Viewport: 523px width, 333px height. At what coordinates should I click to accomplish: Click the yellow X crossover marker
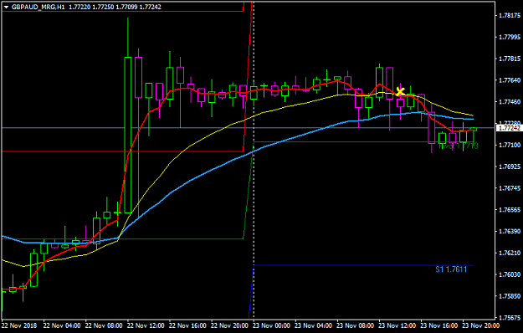[400, 91]
